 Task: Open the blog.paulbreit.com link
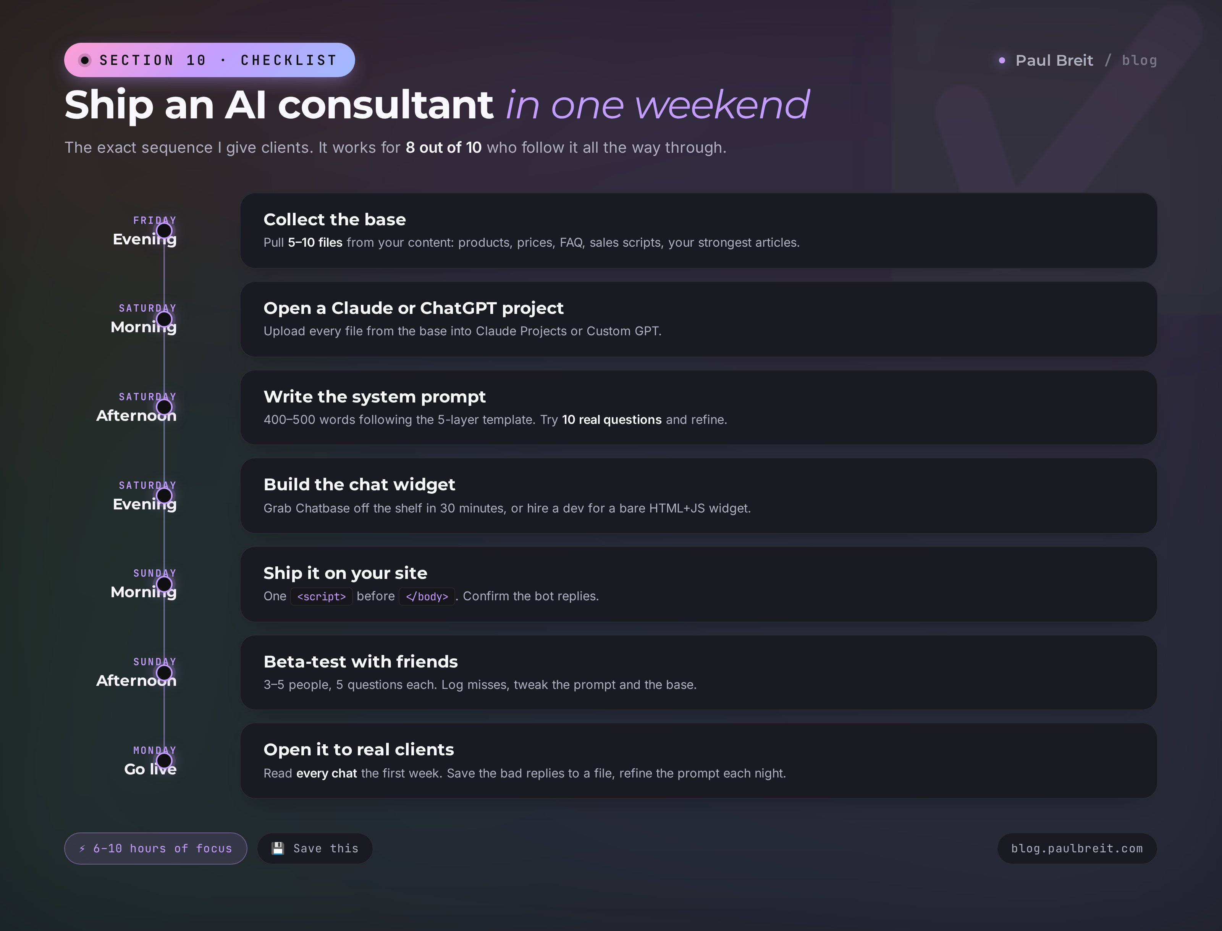click(x=1077, y=849)
